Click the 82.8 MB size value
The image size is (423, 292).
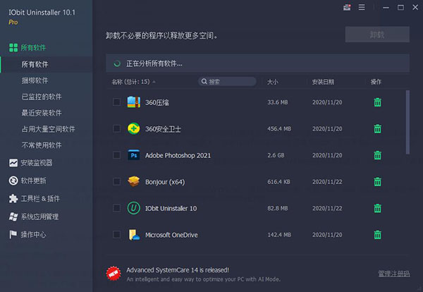point(278,208)
